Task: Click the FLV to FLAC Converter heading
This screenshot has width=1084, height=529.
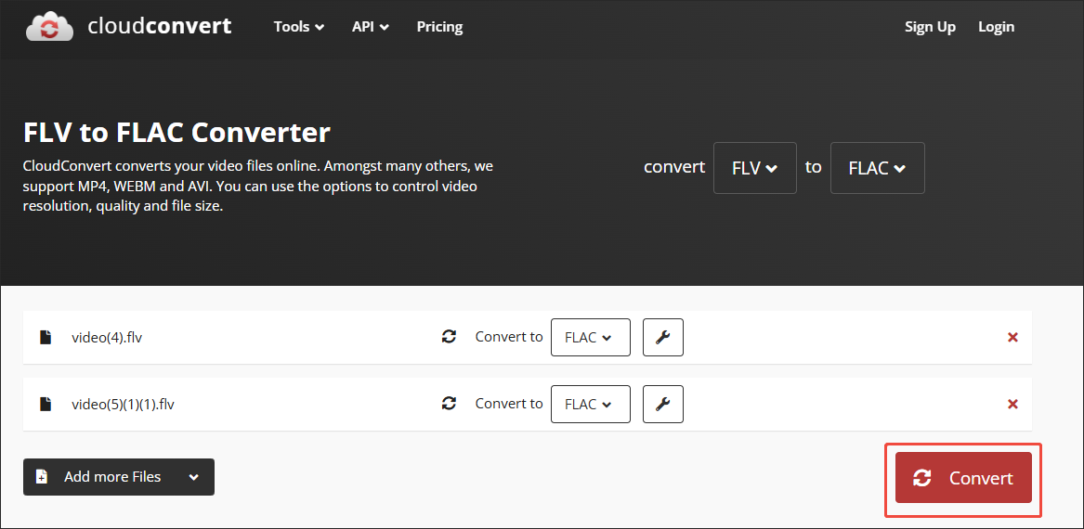Action: pyautogui.click(x=177, y=132)
